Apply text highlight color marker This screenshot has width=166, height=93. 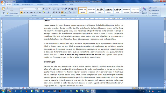click(x=44, y=12)
